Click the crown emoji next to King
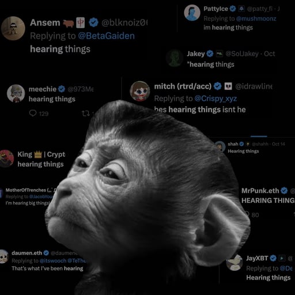 [x=38, y=154]
